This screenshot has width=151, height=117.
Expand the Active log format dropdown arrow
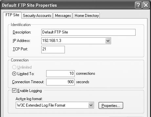tap(91, 105)
